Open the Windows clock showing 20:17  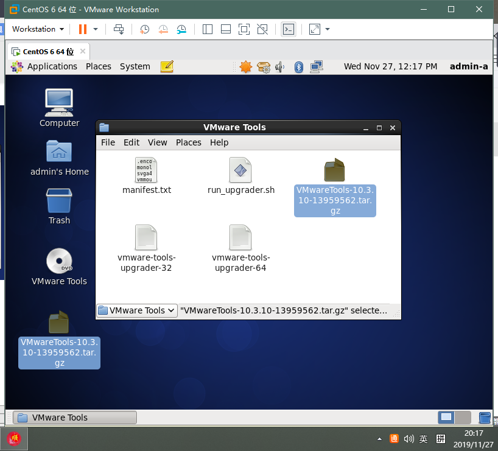click(x=474, y=439)
